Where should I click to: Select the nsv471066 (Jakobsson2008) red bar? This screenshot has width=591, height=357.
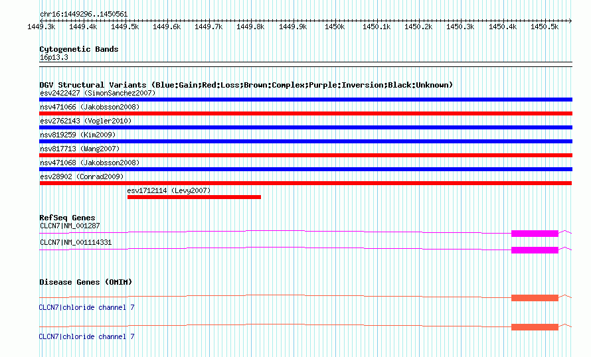coord(305,113)
